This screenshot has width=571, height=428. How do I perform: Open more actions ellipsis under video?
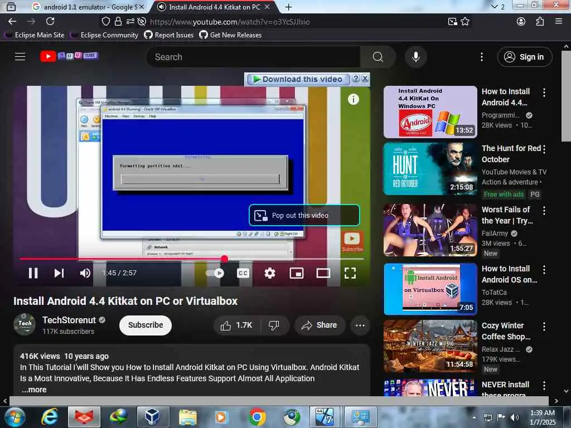tap(360, 325)
